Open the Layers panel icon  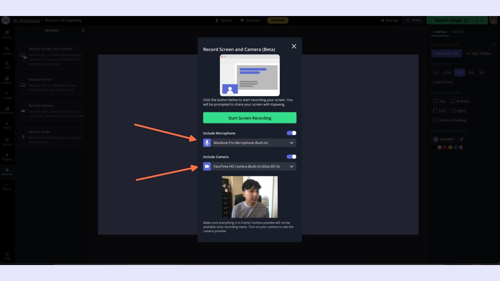7,51
